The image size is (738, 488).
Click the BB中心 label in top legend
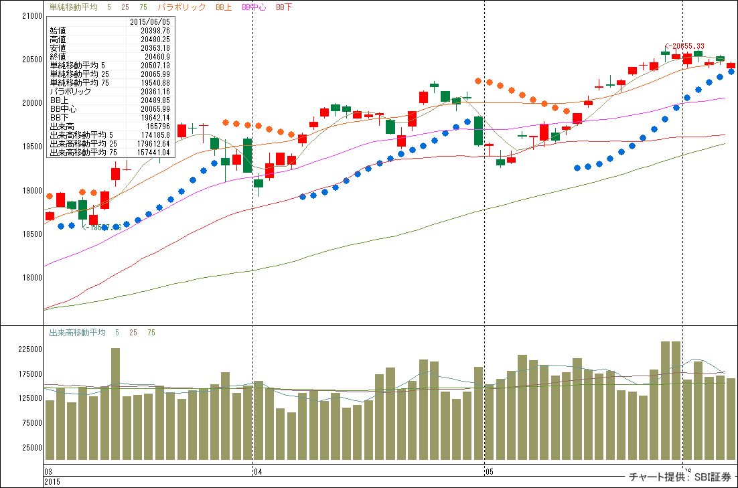click(x=252, y=7)
